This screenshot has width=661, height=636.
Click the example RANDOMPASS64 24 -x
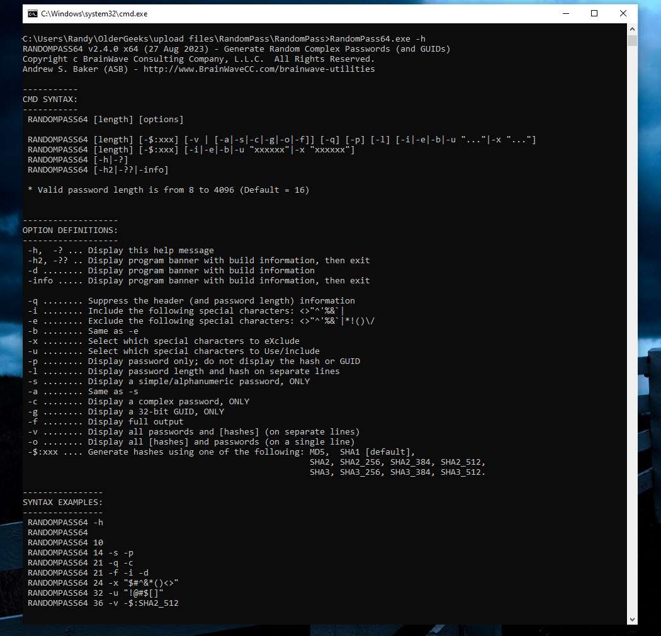tap(103, 583)
